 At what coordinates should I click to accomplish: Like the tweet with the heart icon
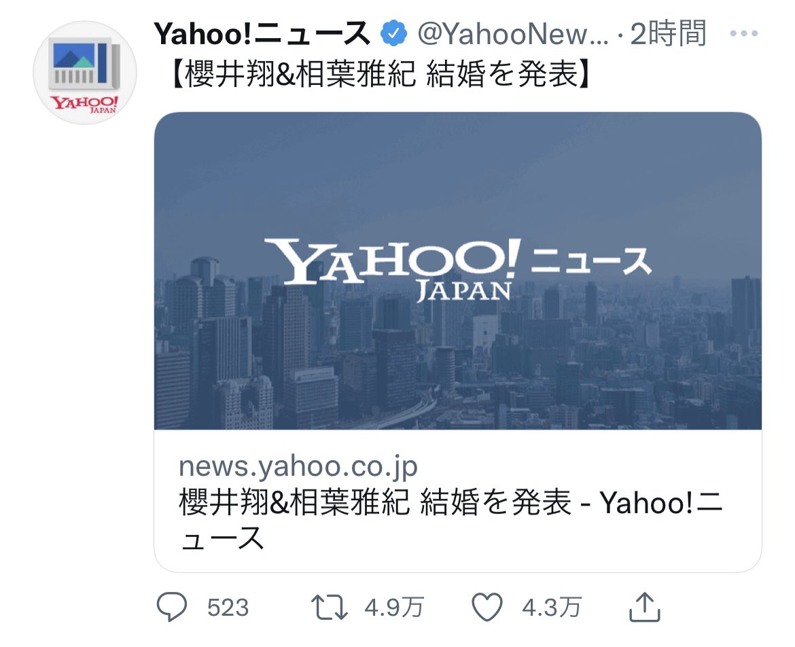487,607
